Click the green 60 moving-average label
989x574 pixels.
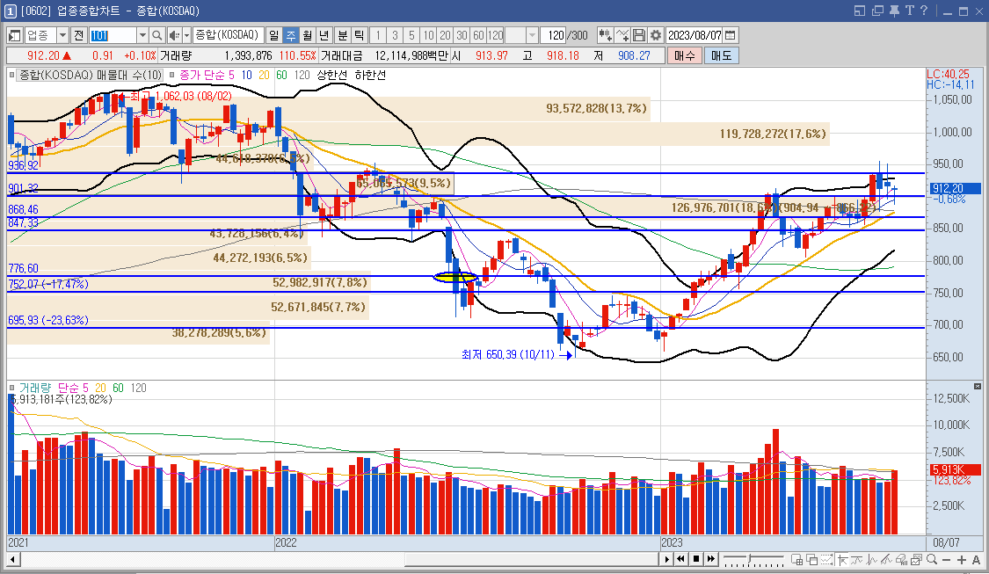(281, 75)
